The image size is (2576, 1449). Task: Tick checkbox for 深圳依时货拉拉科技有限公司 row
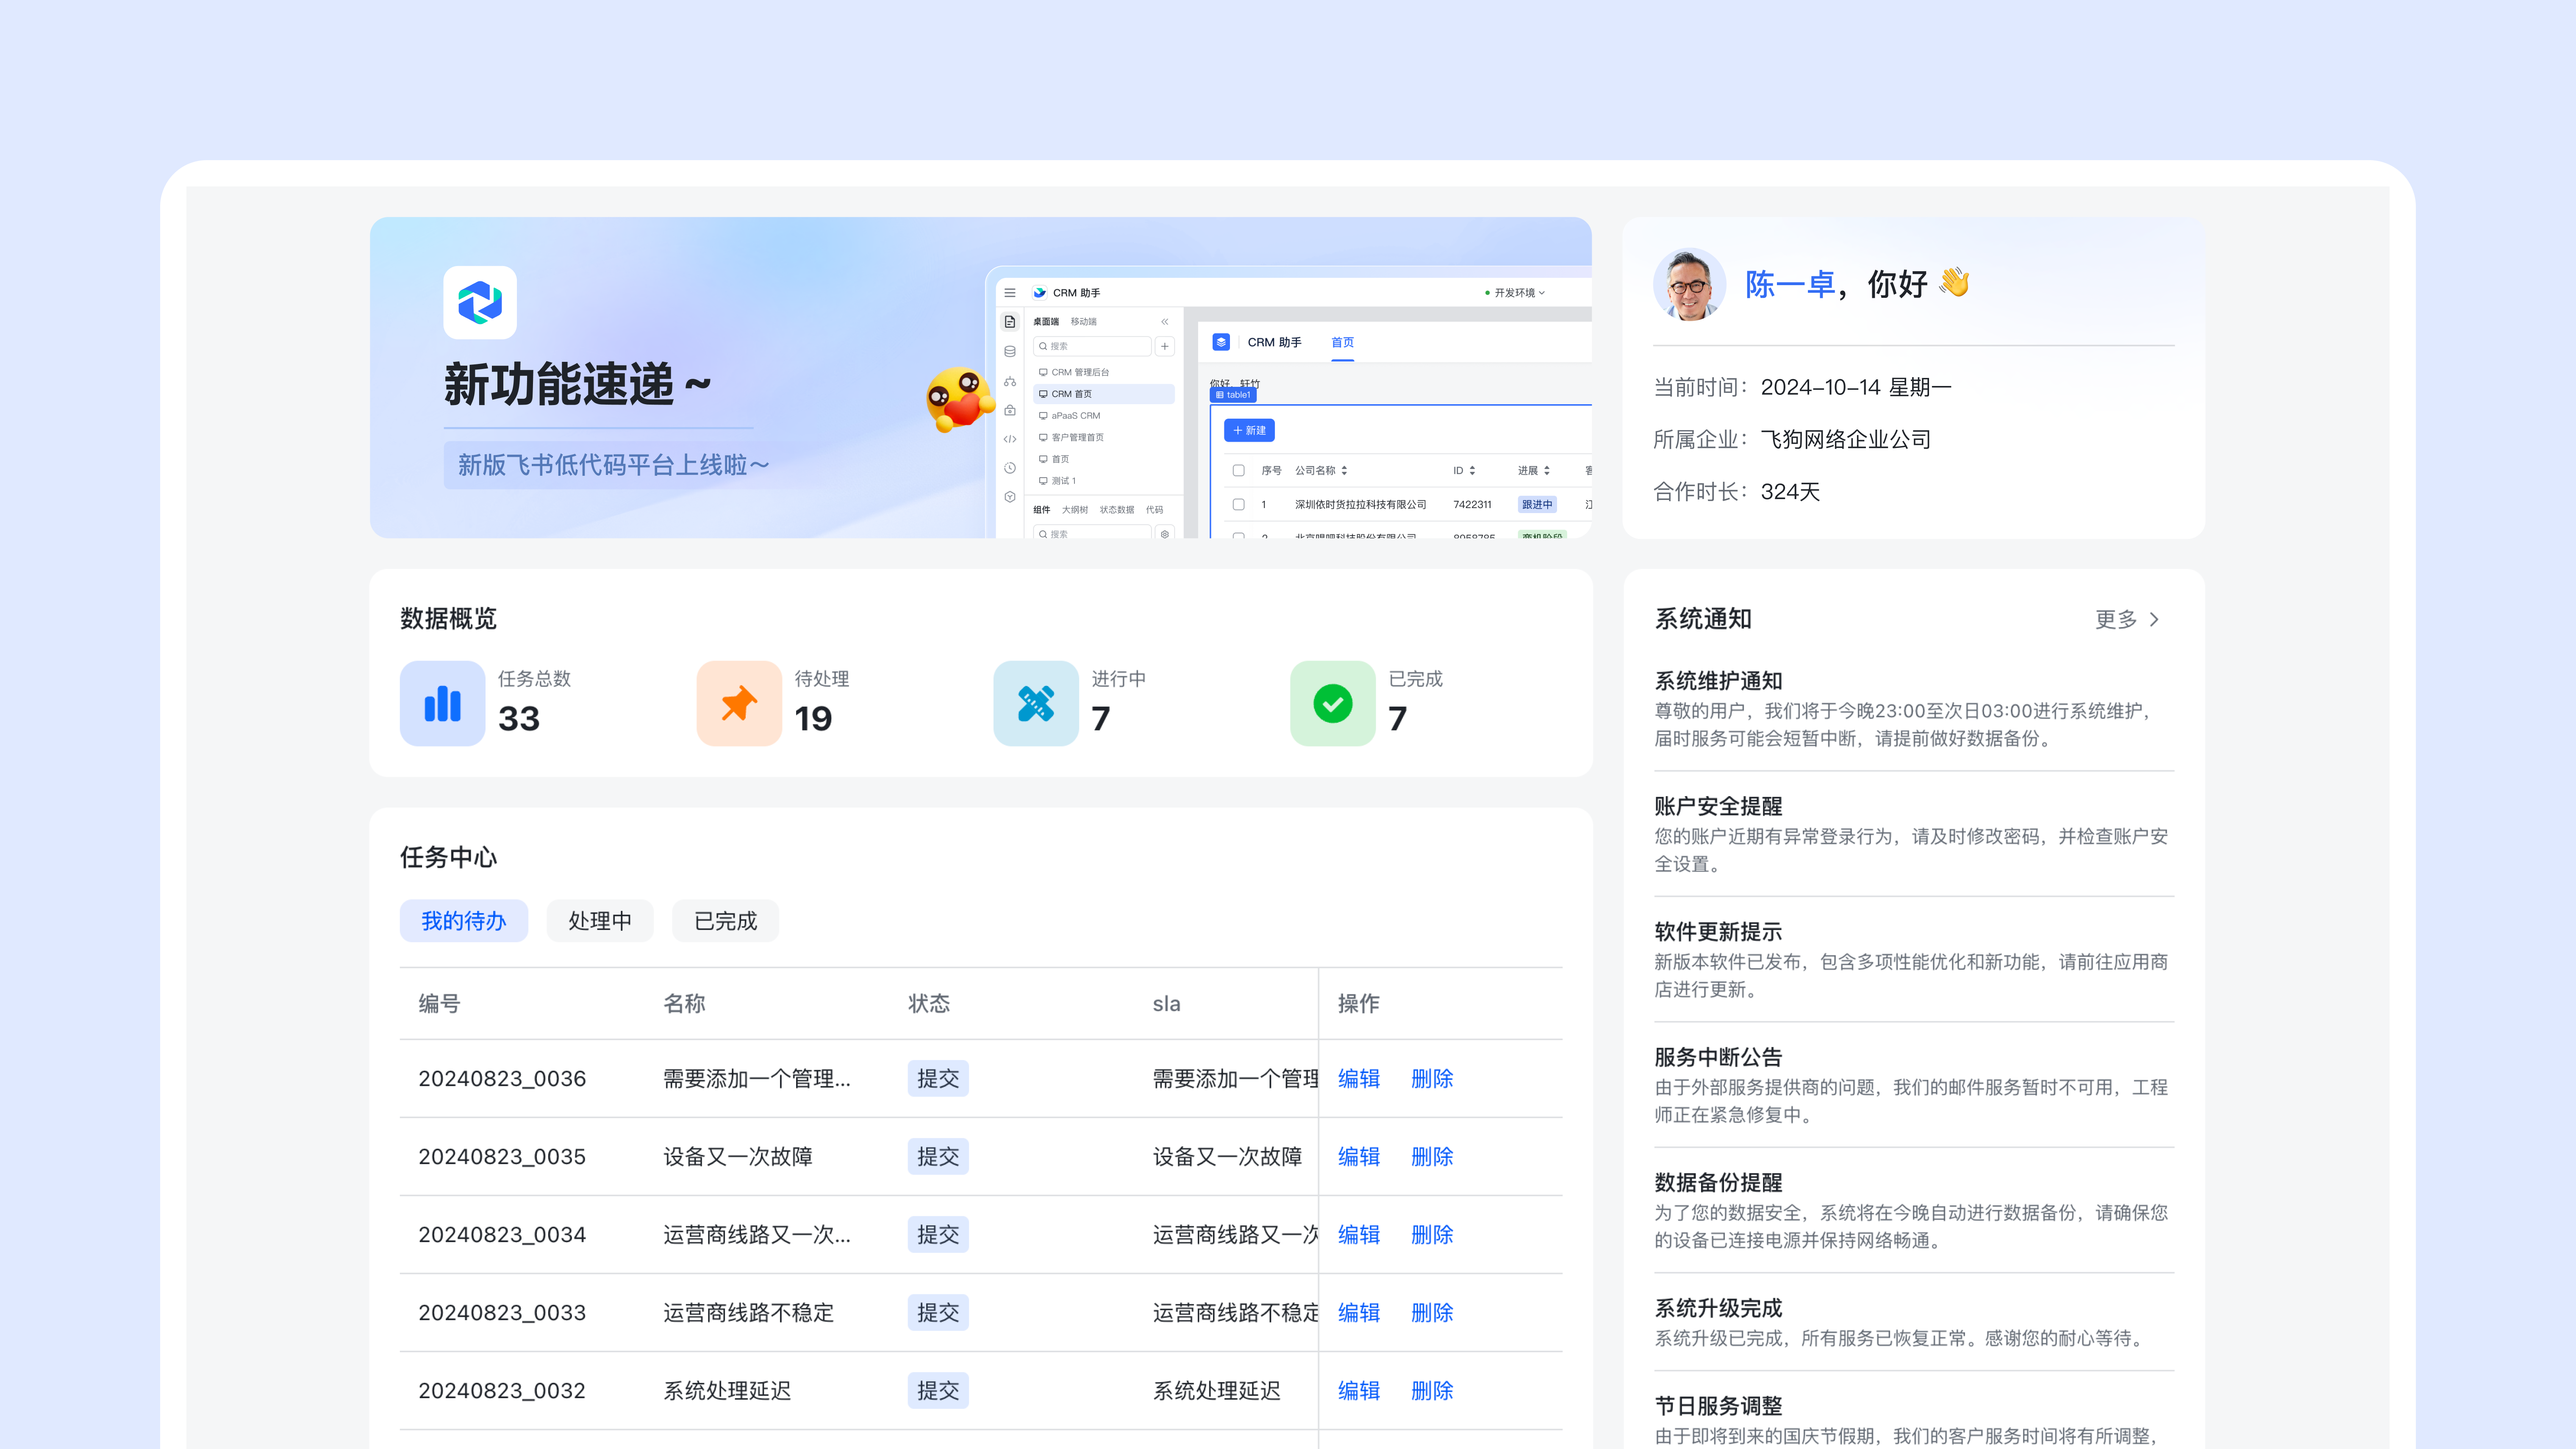pyautogui.click(x=1239, y=505)
